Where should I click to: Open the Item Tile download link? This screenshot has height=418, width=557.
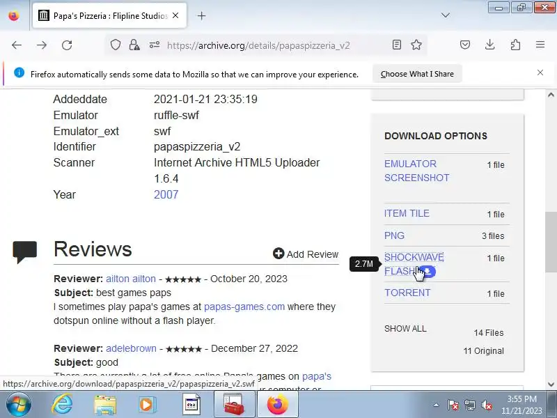(x=407, y=213)
